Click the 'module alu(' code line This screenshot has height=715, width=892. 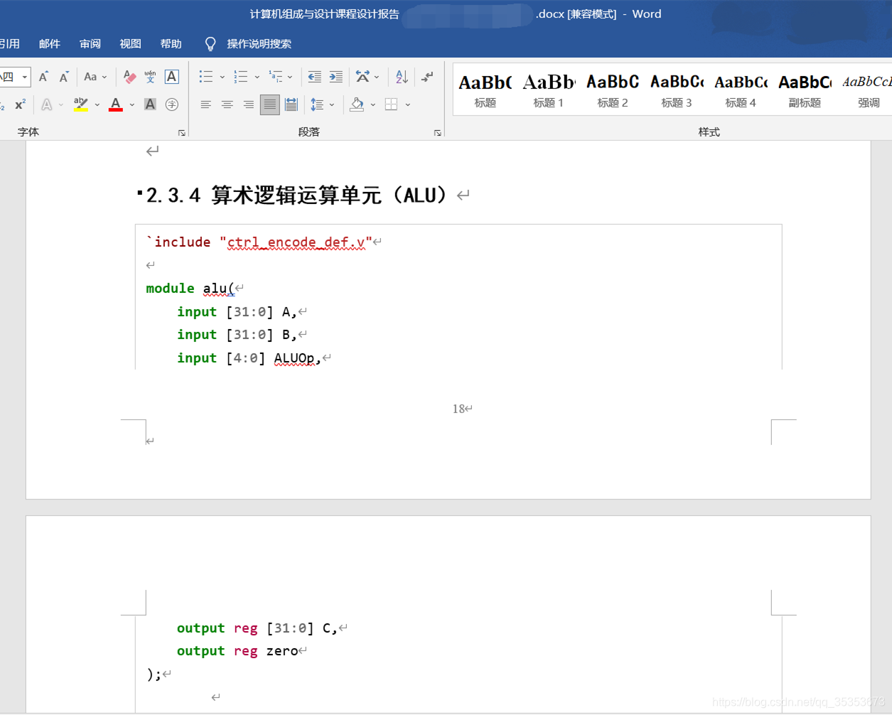point(190,289)
